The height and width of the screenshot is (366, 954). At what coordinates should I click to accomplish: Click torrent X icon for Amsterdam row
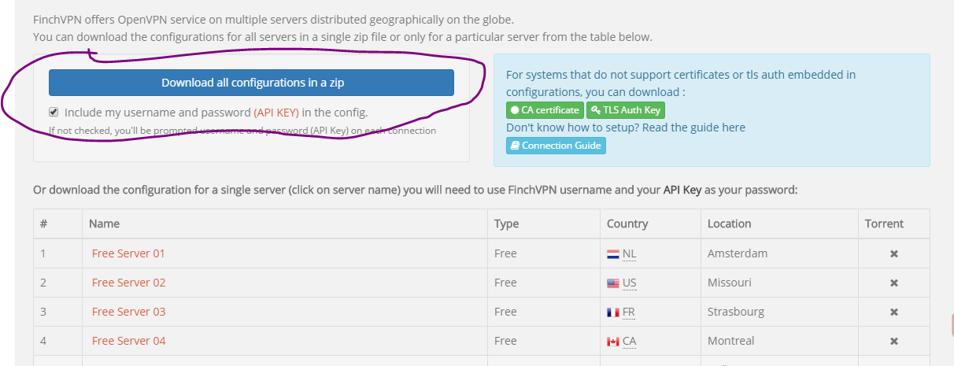893,254
